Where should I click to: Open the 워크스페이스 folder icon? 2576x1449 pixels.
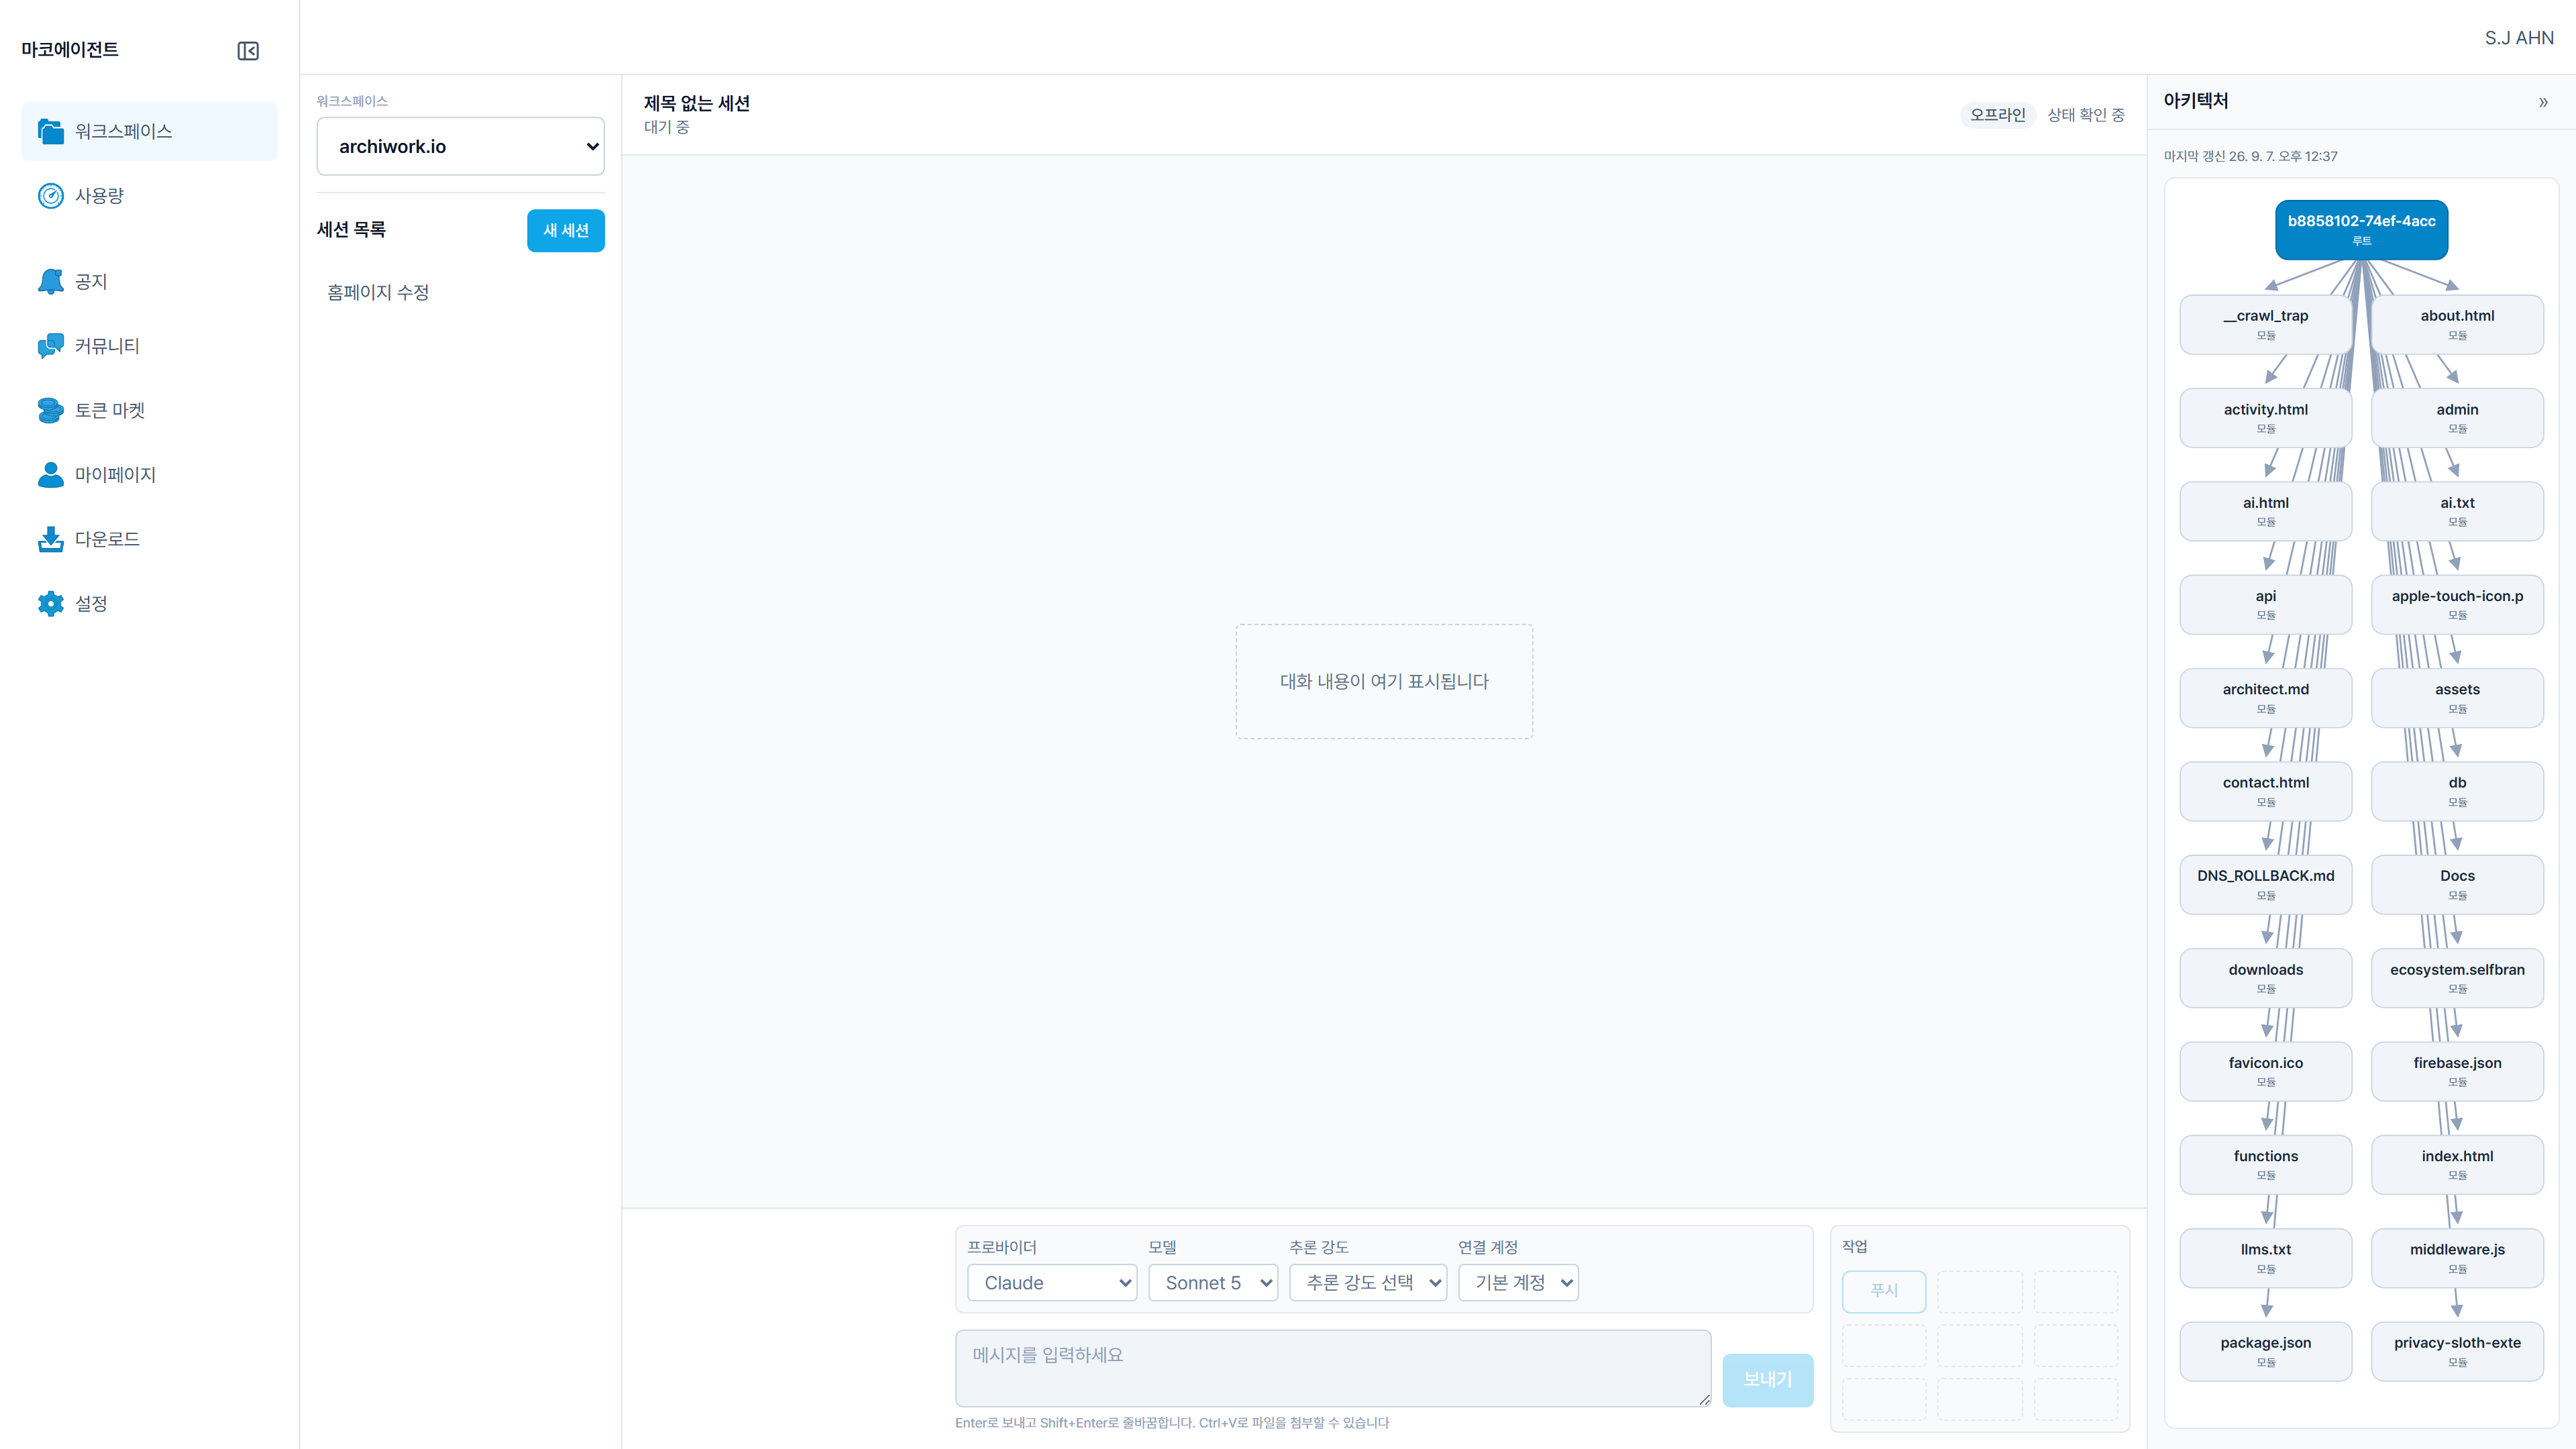point(50,131)
